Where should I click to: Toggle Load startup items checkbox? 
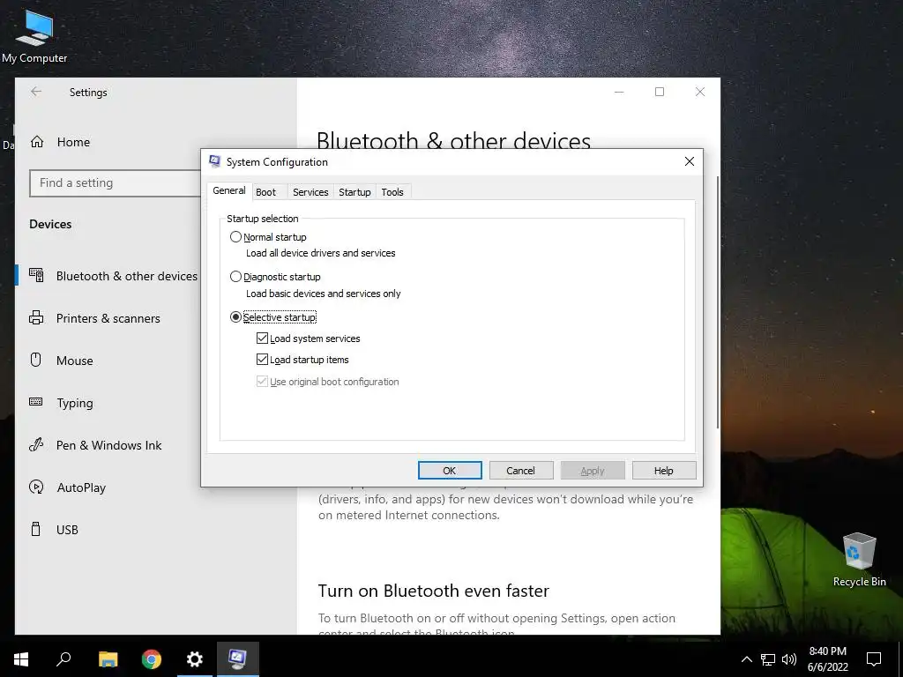click(x=262, y=360)
